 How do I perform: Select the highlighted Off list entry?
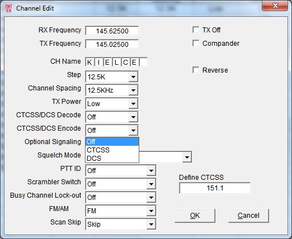point(112,142)
